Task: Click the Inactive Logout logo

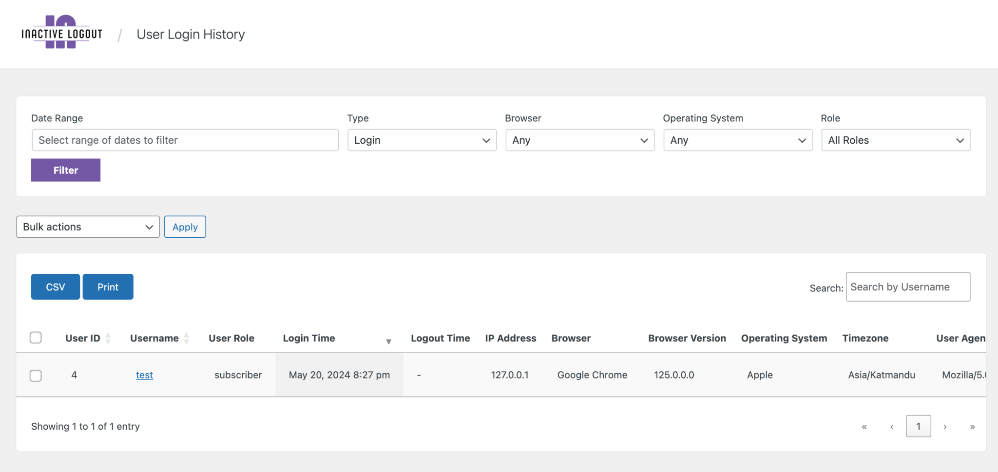Action: [x=62, y=32]
